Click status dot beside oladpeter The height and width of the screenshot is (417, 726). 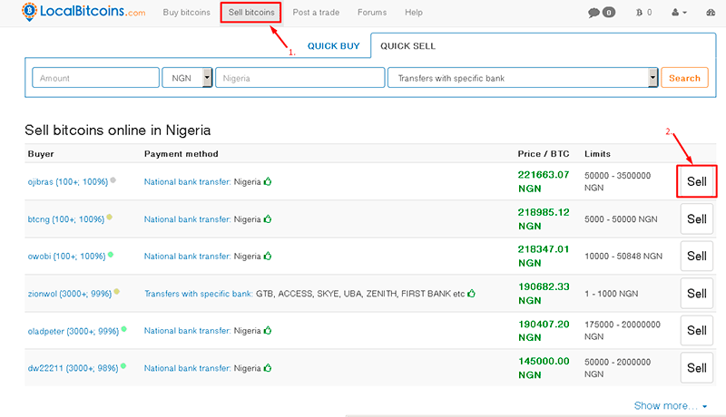pyautogui.click(x=124, y=329)
